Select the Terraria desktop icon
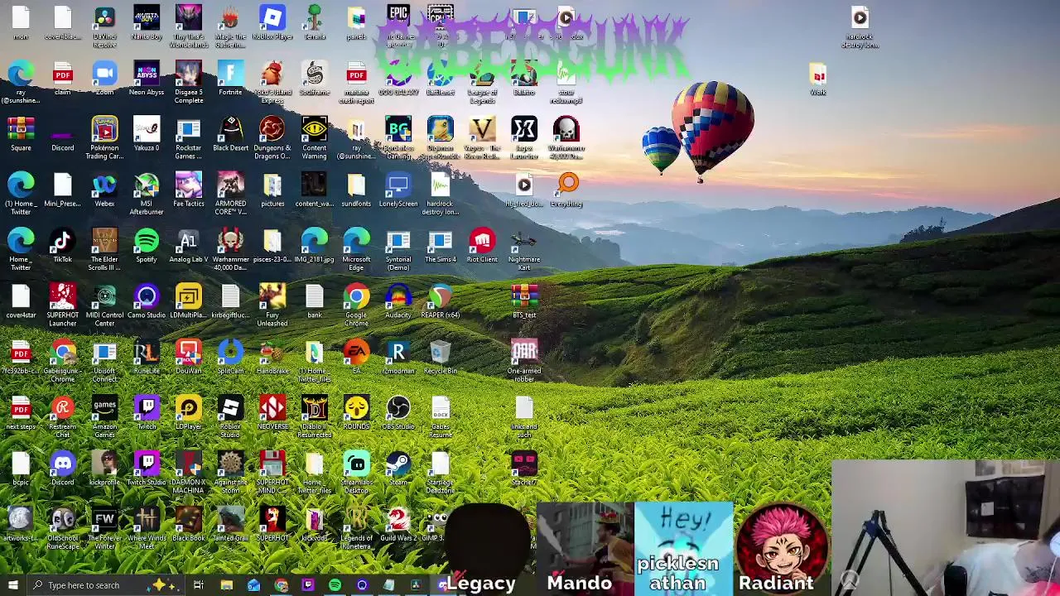 point(314,23)
